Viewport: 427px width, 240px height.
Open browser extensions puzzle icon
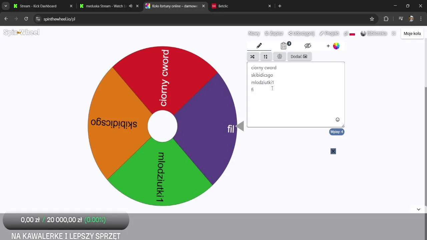click(x=386, y=19)
